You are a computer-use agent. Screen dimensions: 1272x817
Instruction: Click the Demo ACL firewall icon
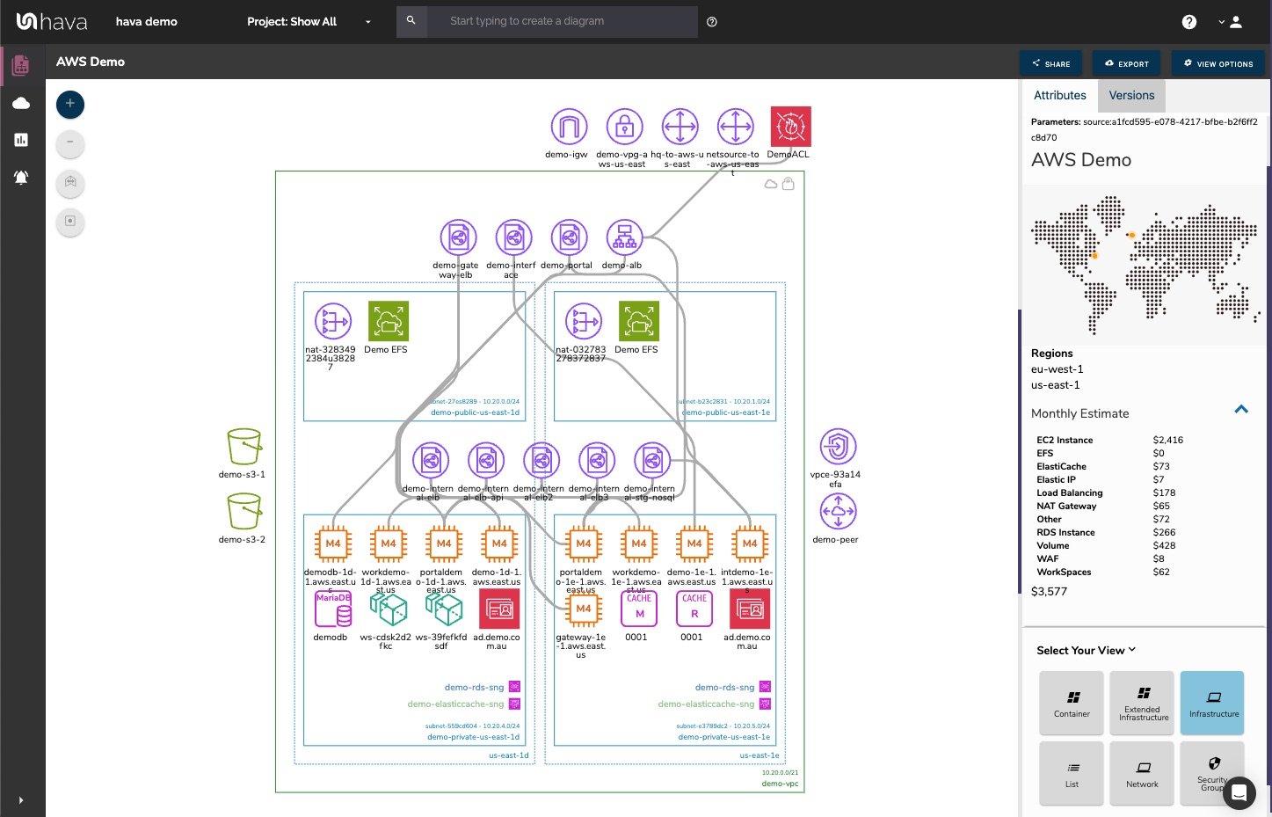789,126
